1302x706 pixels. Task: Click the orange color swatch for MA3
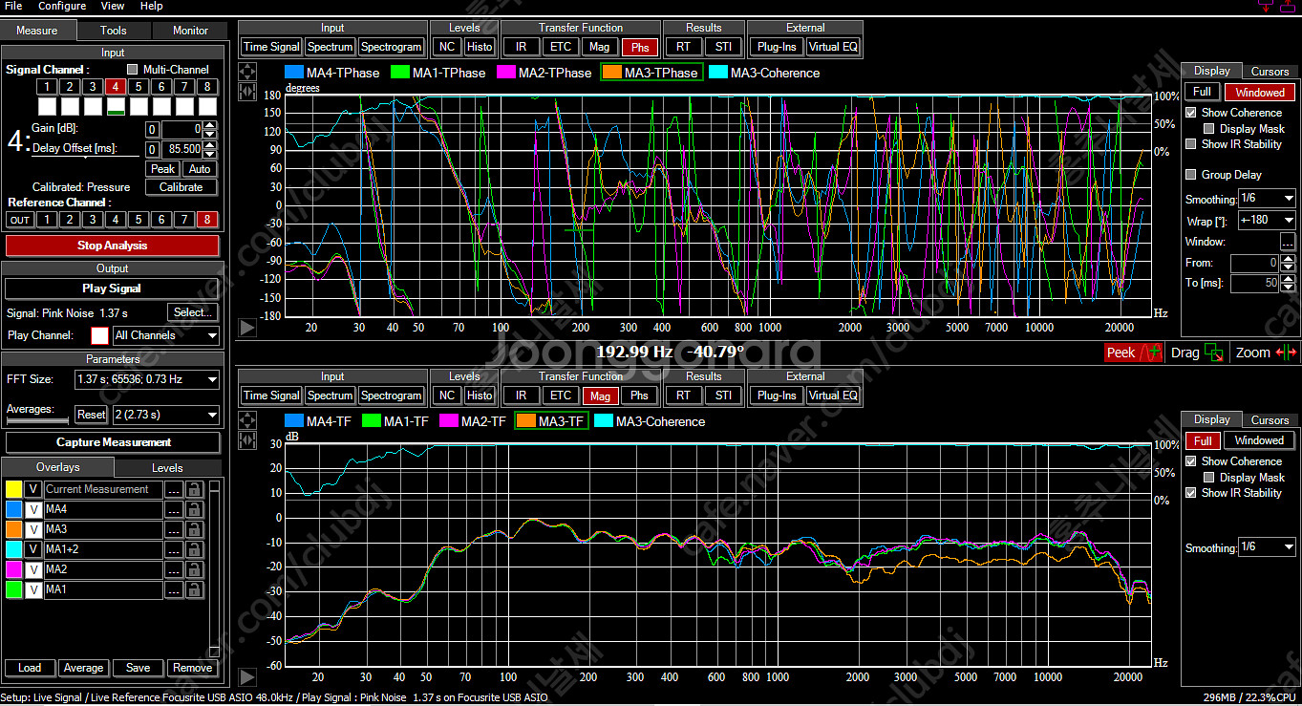pyautogui.click(x=13, y=529)
